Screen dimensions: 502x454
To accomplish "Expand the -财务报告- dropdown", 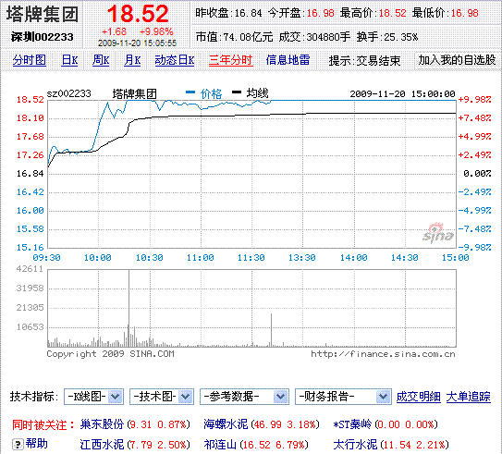I will (343, 397).
